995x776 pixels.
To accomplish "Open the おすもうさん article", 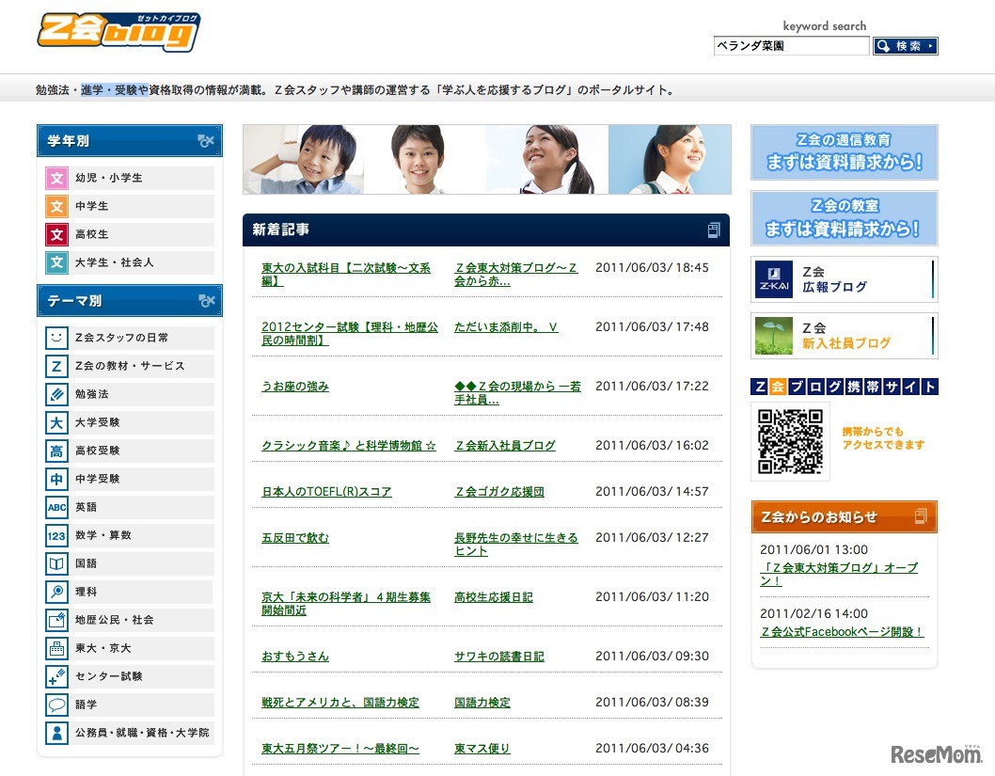I will coord(295,657).
